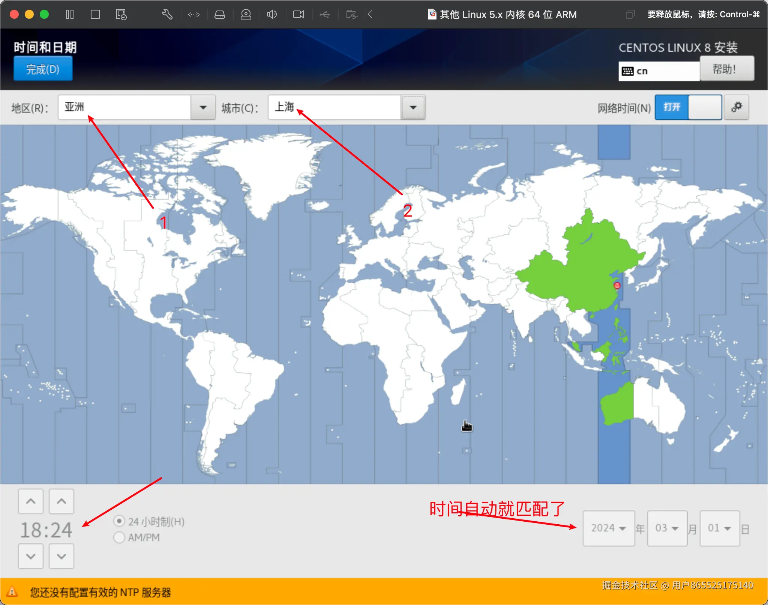Click the USB devices toolbar icon
Screen dimensions: 768x605
click(x=325, y=14)
